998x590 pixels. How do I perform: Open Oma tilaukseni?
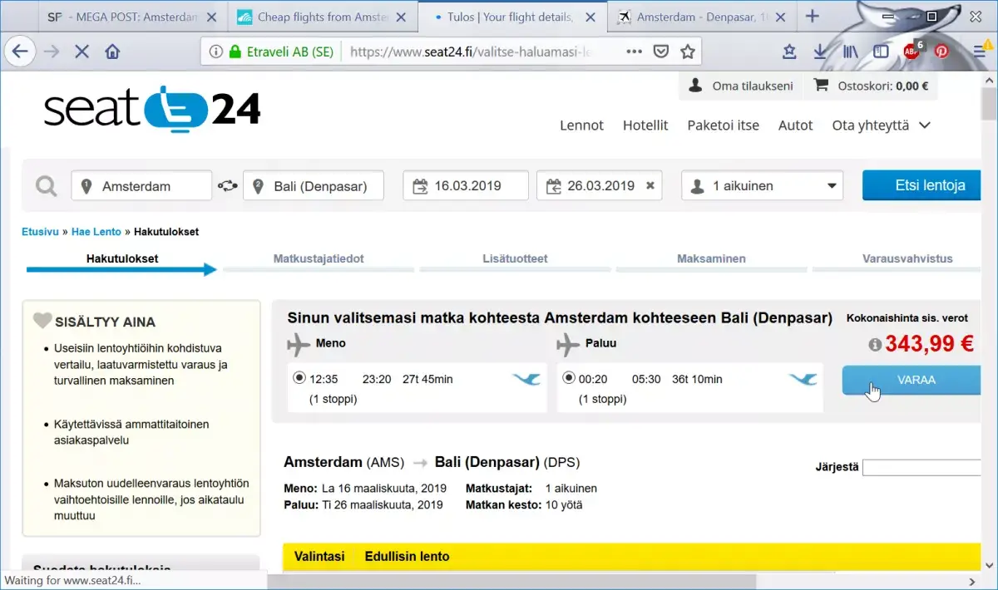coord(742,86)
